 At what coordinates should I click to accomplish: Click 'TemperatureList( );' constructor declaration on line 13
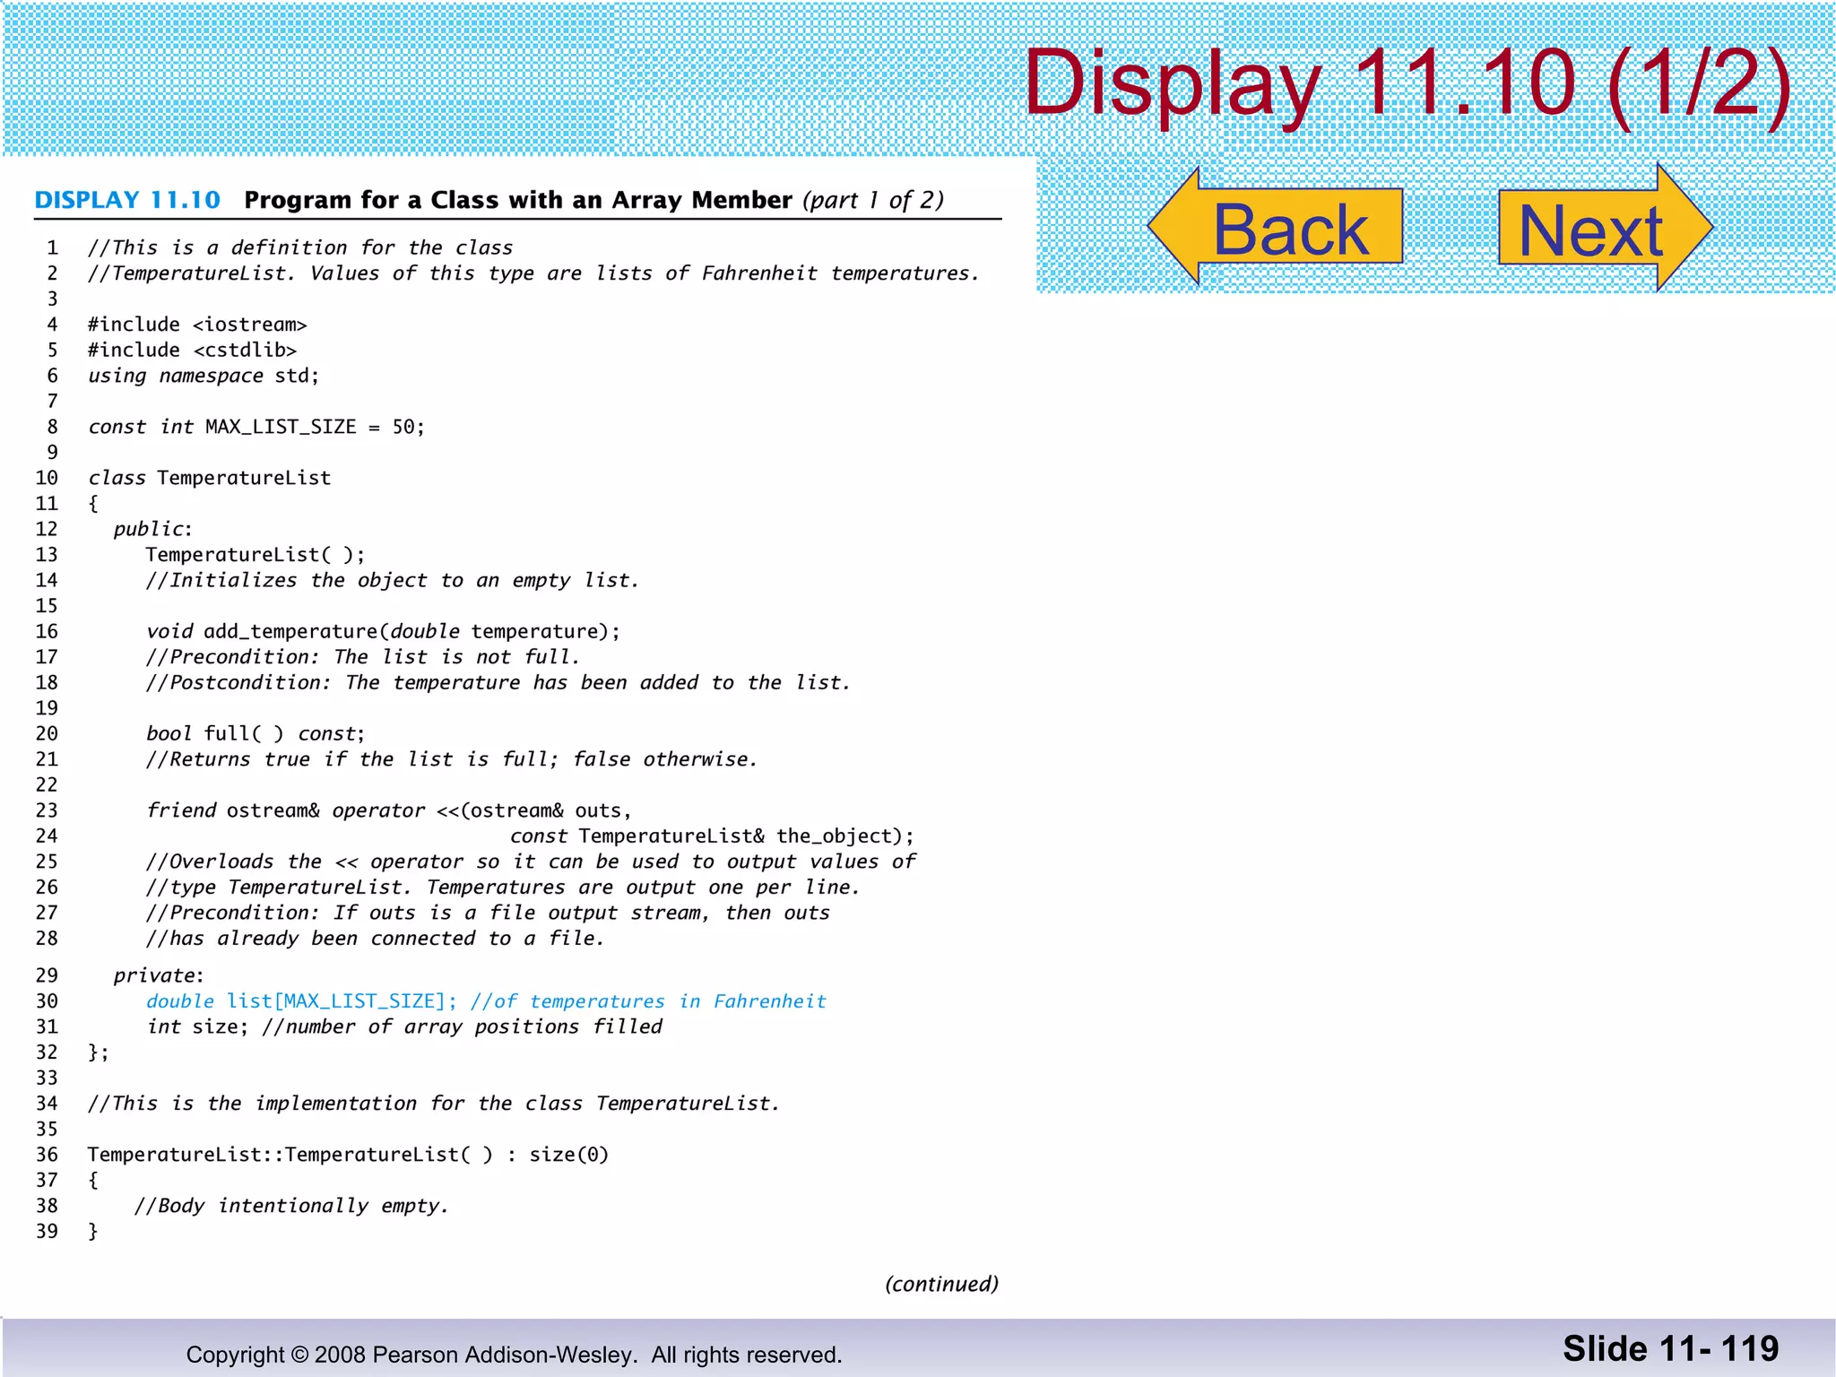(255, 555)
